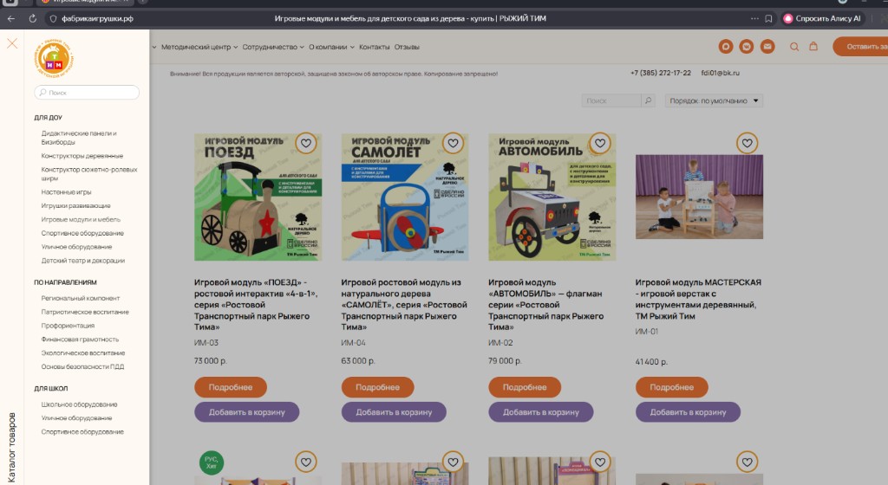
Task: Favorite the bottom-row product with РУС, Хит badge
Action: 306,462
